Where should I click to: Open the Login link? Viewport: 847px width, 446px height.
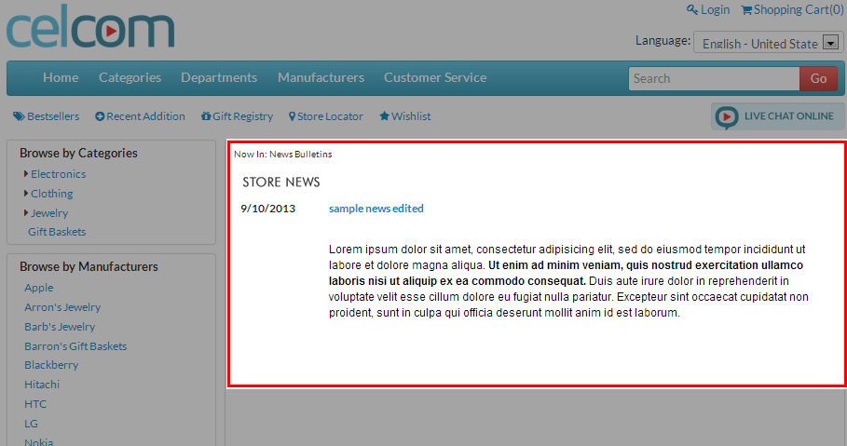(x=716, y=9)
